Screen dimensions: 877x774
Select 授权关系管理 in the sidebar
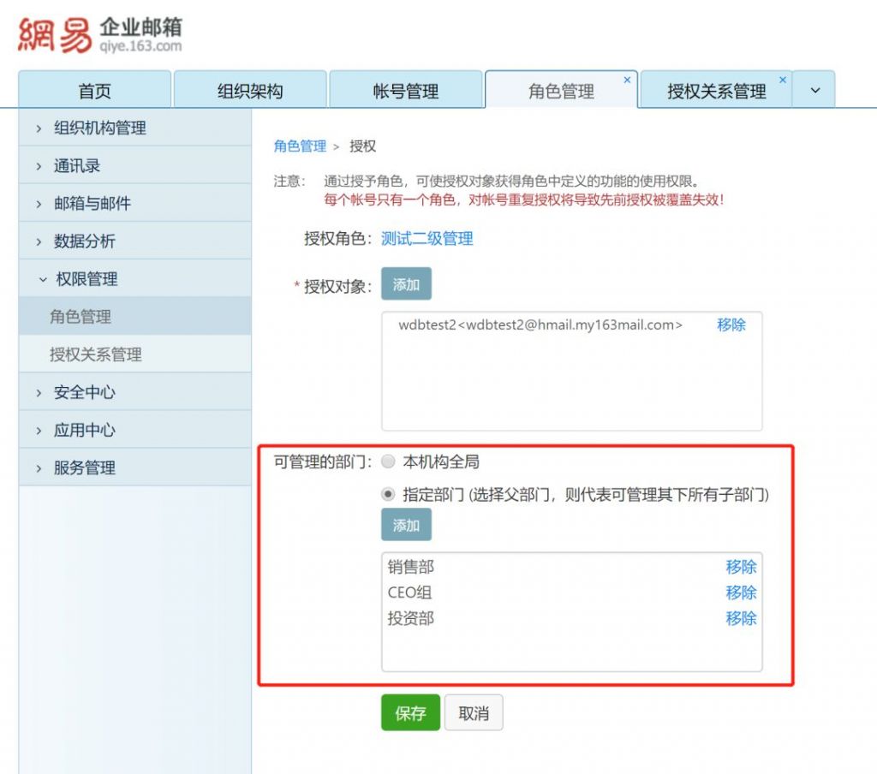tap(134, 354)
